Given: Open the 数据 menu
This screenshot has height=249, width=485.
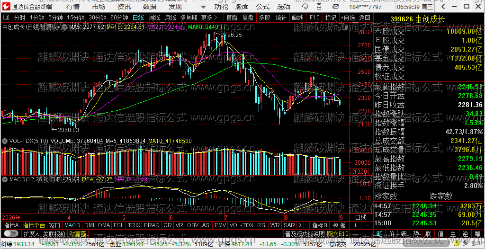Looking at the screenshot, I should pyautogui.click(x=150, y=7).
